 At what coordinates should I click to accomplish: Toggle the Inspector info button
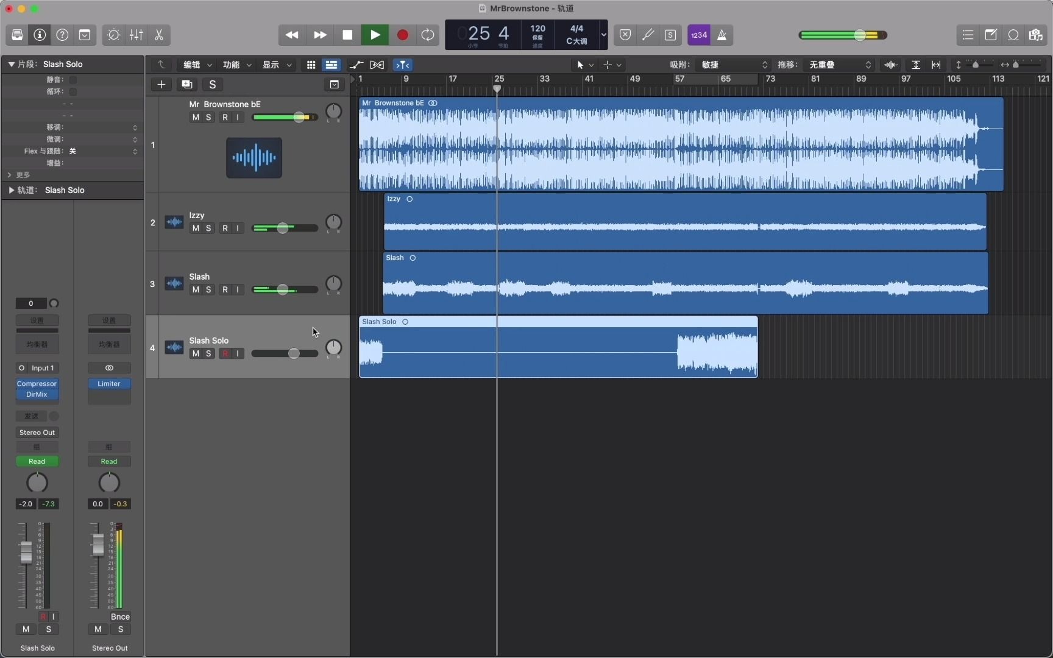tap(40, 35)
